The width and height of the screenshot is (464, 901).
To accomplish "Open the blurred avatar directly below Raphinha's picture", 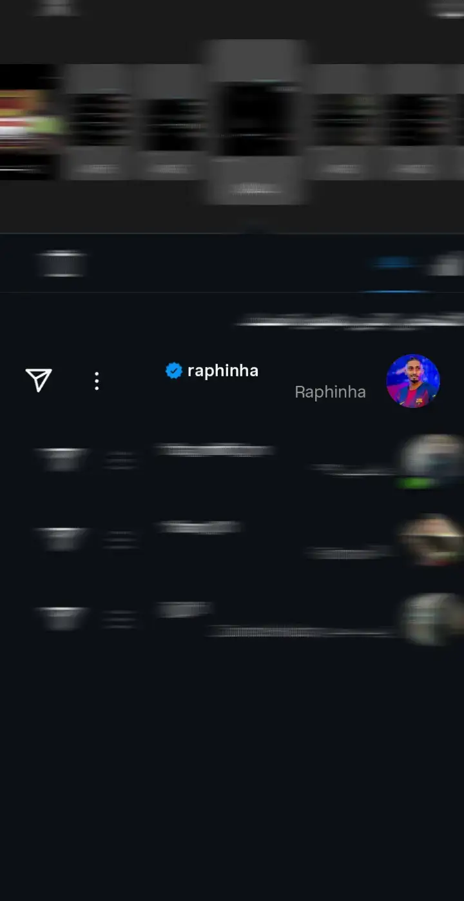I will tap(430, 461).
